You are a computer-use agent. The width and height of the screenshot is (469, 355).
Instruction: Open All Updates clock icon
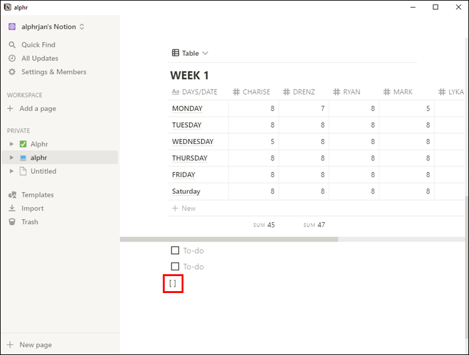tap(12, 58)
